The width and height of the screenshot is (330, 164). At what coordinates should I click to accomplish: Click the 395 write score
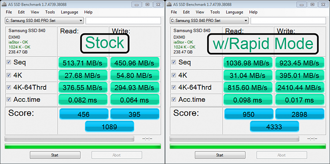point(135,114)
